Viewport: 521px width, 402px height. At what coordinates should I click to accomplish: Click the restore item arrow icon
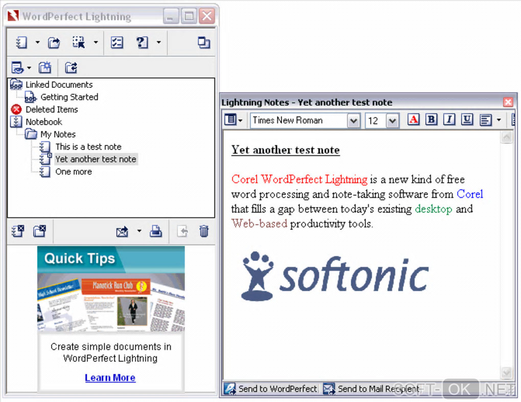[183, 231]
